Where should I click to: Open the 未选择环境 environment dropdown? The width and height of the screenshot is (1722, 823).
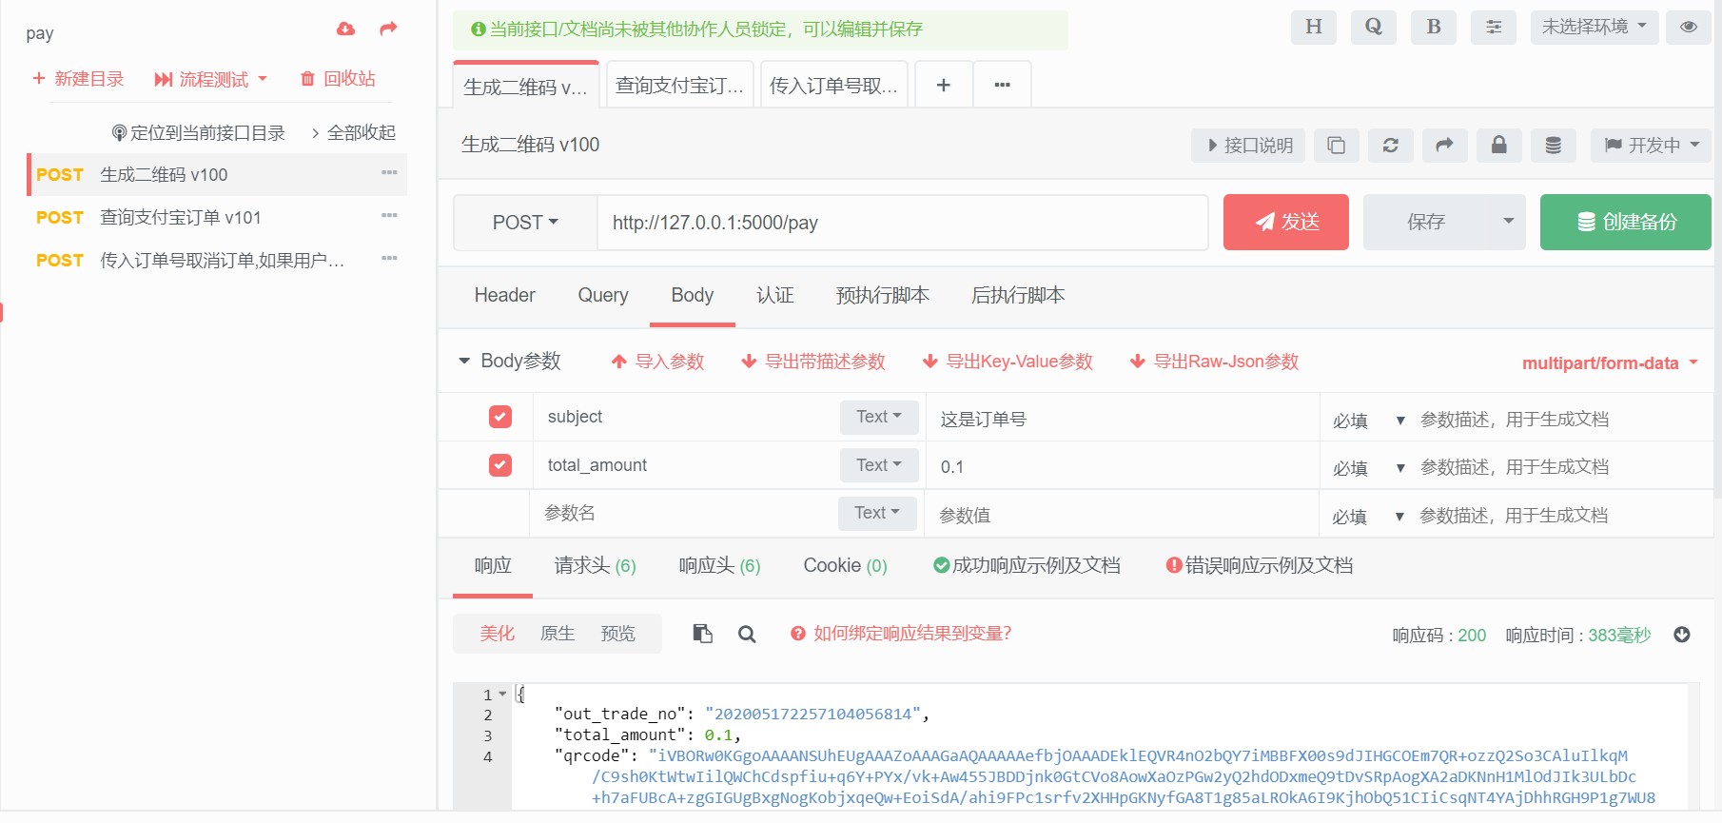point(1595,27)
